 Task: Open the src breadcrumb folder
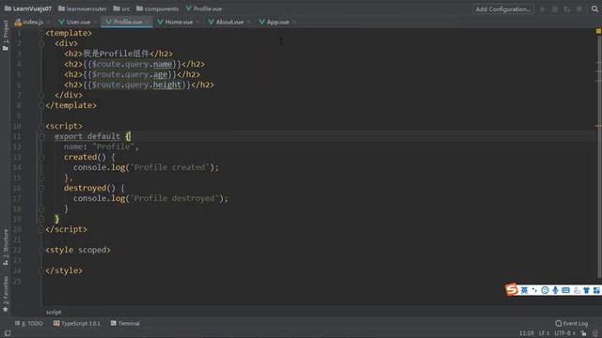(121, 8)
